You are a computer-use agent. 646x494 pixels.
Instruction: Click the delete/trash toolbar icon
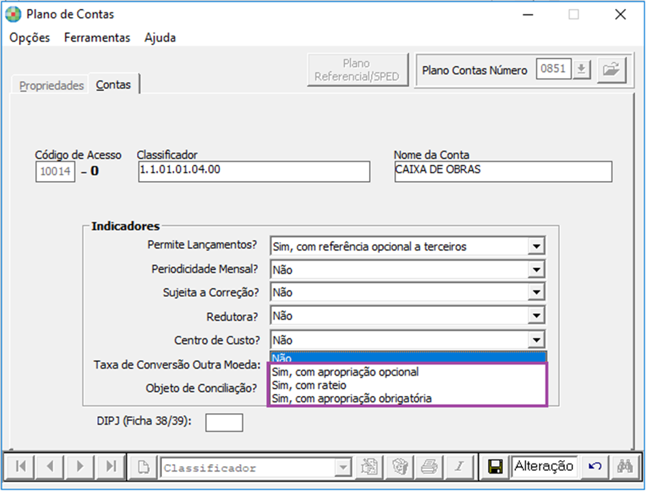399,467
